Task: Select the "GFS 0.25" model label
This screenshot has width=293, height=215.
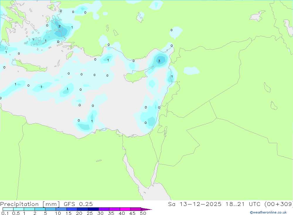Action: click(78, 204)
